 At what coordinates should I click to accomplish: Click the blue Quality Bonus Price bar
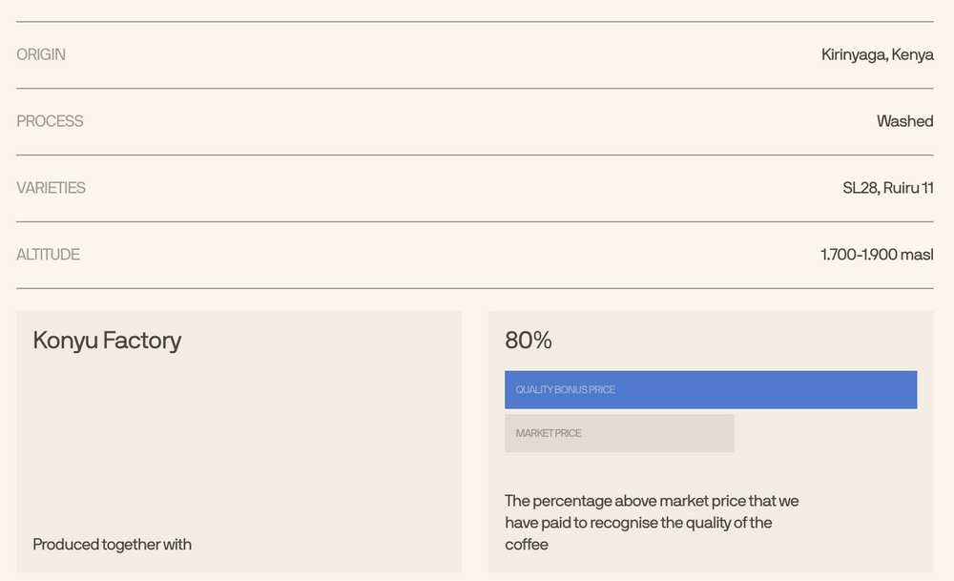point(711,390)
